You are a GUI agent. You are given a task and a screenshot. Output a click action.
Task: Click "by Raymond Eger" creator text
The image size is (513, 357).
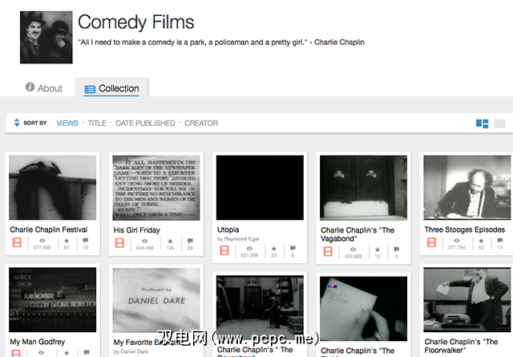[238, 239]
